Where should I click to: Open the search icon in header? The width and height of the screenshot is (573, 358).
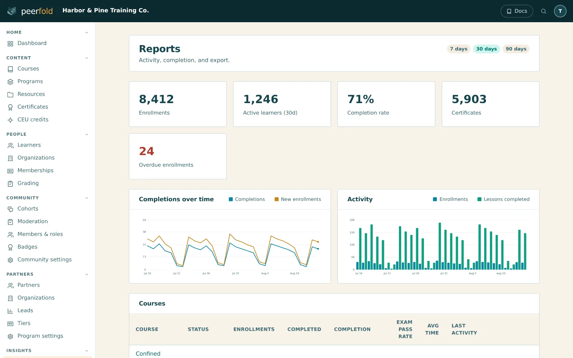pos(544,11)
